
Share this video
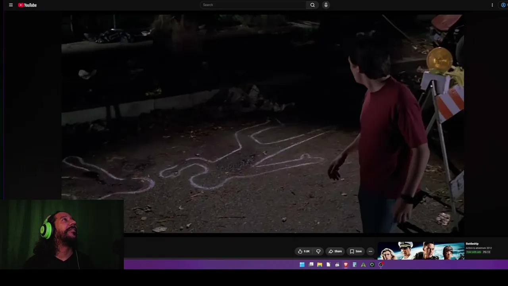[x=335, y=251]
